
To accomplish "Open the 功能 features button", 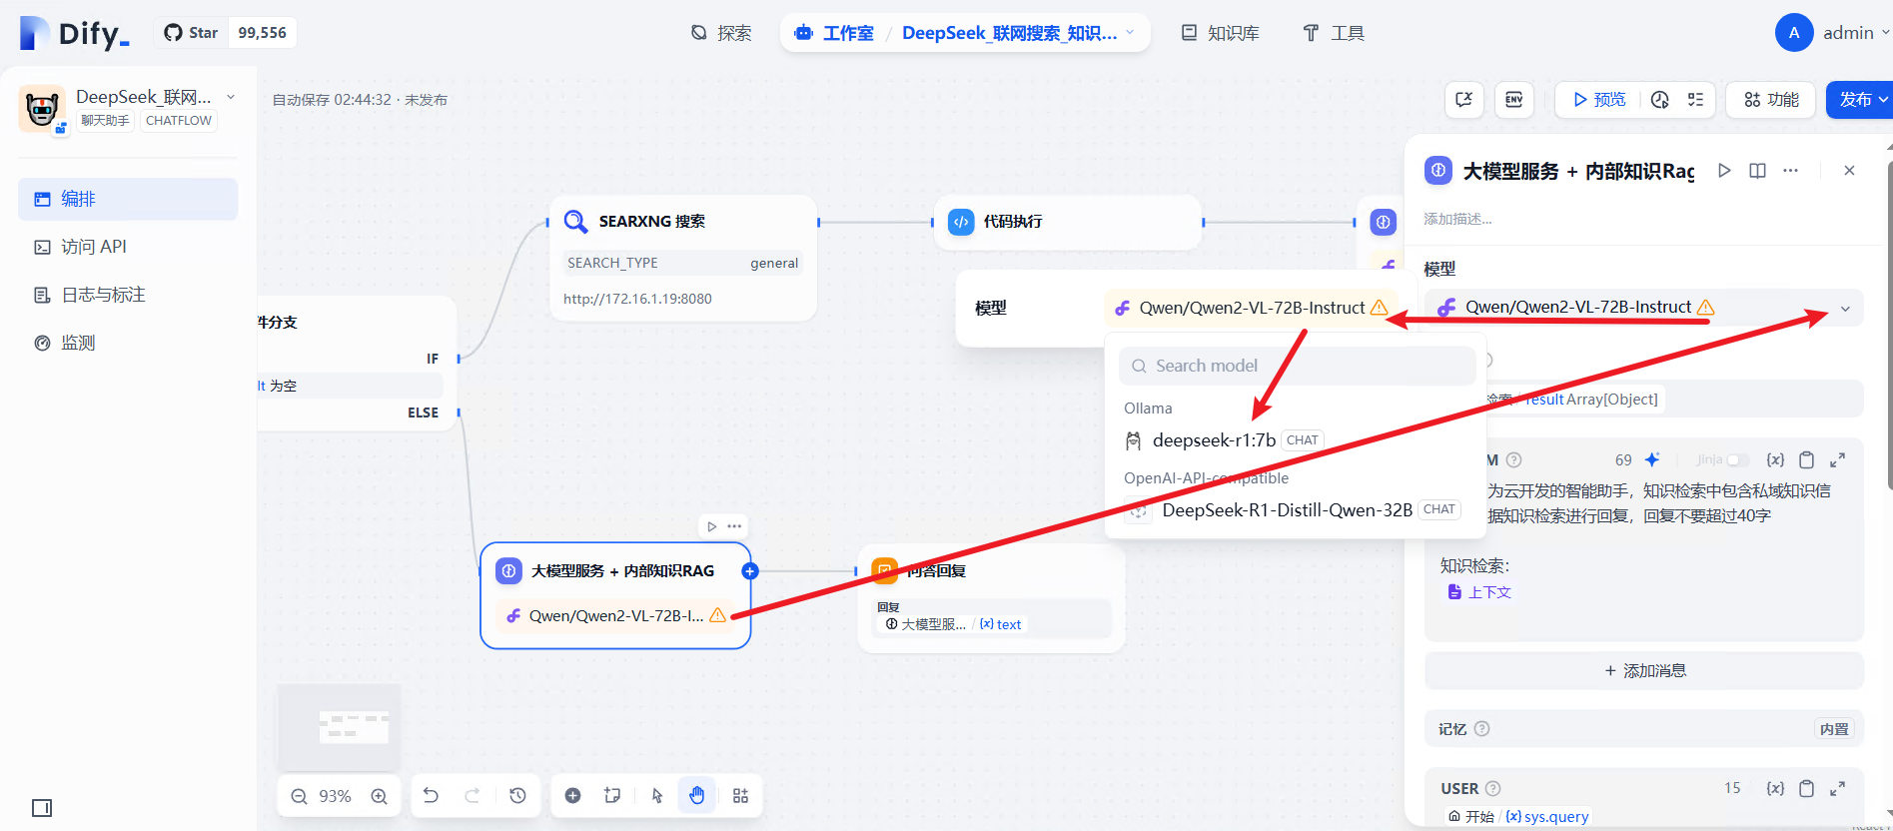I will click(1771, 100).
